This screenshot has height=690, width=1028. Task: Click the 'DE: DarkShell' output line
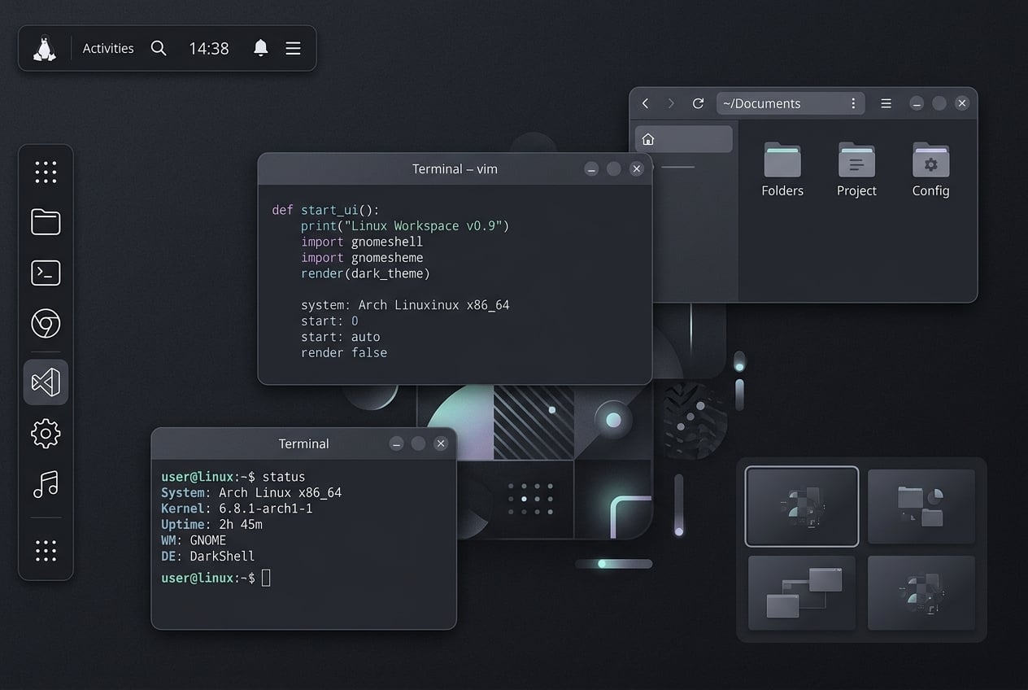pyautogui.click(x=208, y=556)
